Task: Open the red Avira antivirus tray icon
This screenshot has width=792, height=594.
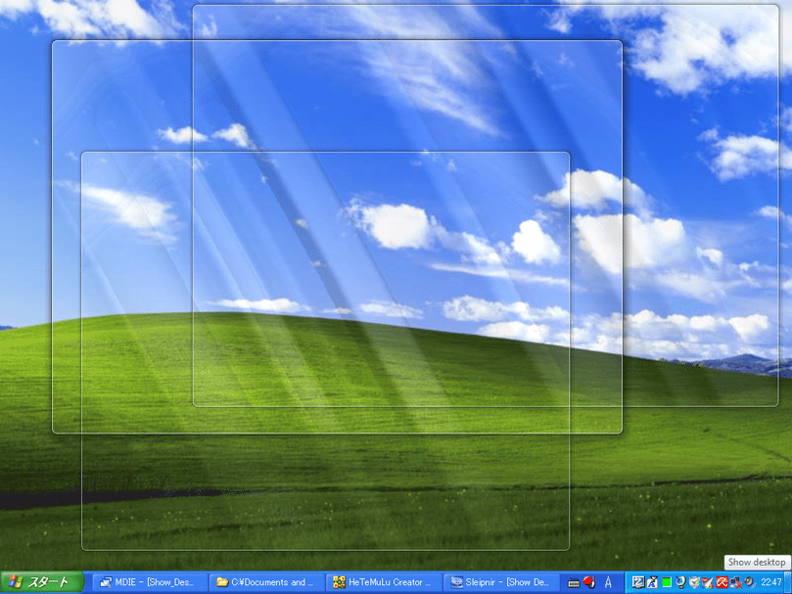Action: coord(722,582)
